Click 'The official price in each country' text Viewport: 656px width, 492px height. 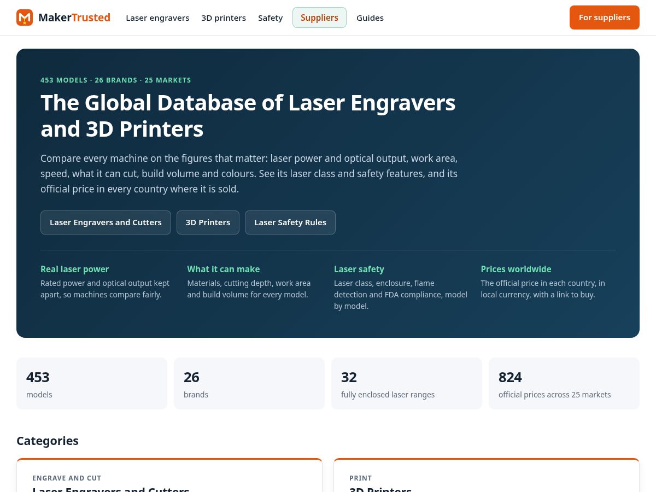543,289
